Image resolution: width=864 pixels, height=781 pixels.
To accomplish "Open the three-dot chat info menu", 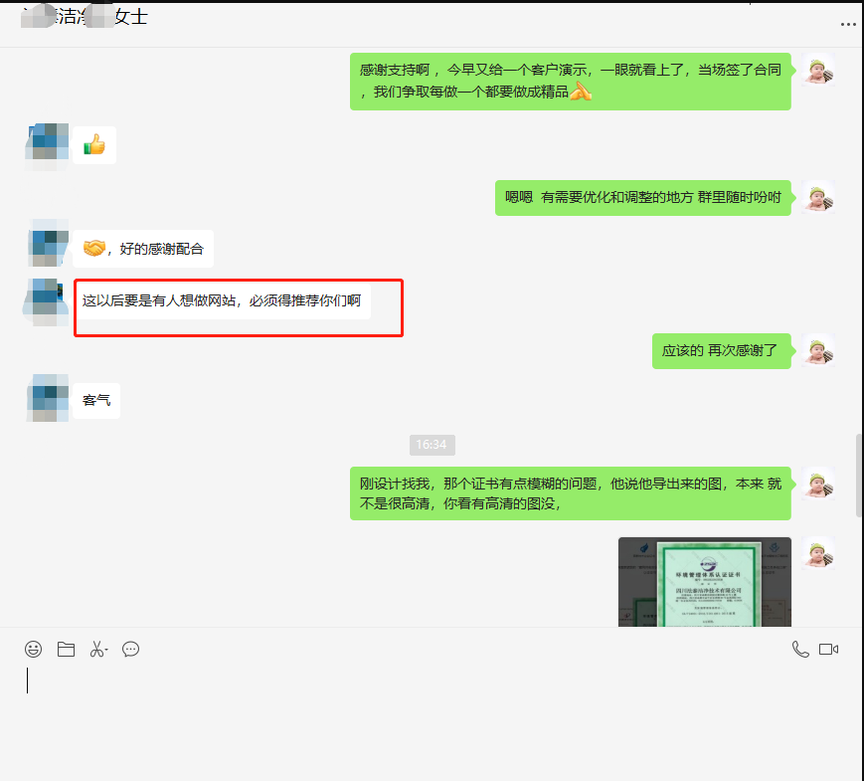I will [846, 21].
